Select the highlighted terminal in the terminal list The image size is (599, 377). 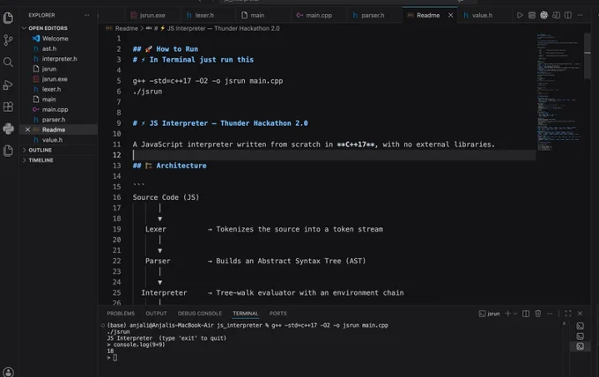(x=580, y=346)
